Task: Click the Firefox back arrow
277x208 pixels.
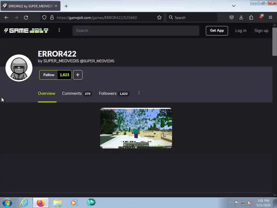Action: click(x=6, y=18)
